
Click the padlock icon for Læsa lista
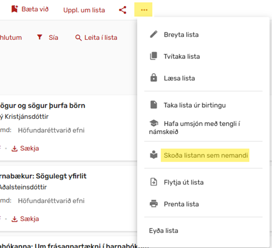pyautogui.click(x=154, y=78)
